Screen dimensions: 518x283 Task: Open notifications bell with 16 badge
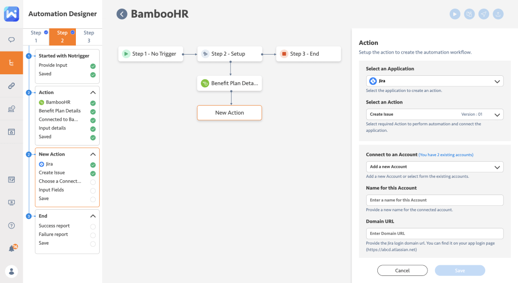coord(12,248)
